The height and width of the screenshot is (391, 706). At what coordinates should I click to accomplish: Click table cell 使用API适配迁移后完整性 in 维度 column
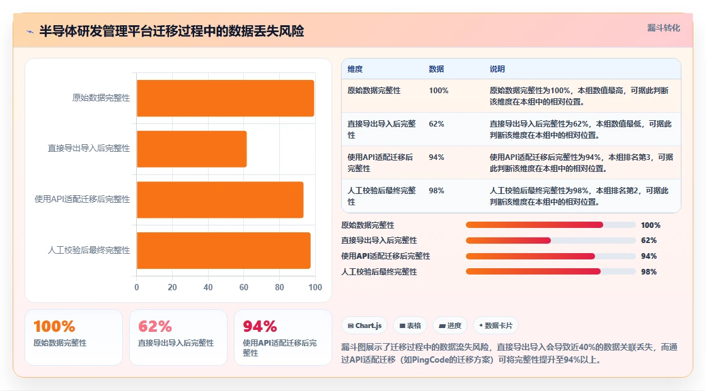381,162
